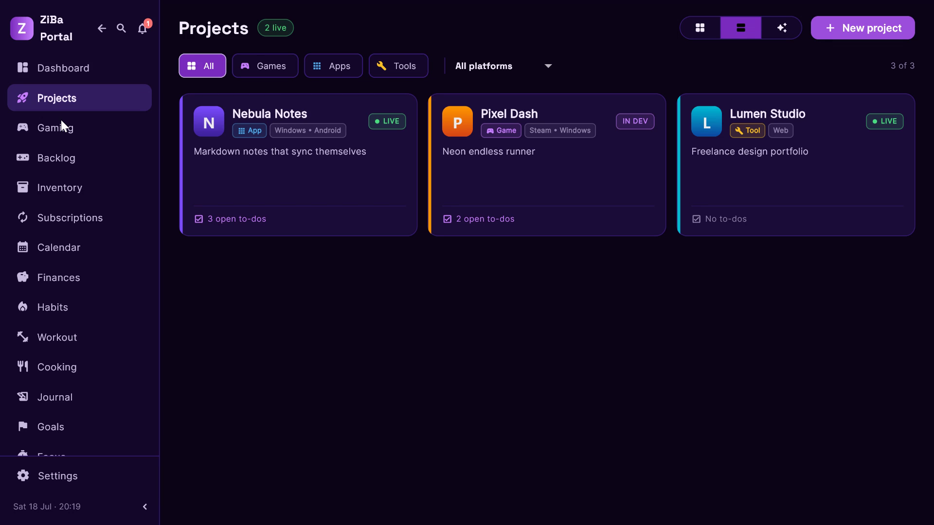Viewport: 934px width, 525px height.
Task: Go back using the arrow icon
Action: (x=102, y=28)
